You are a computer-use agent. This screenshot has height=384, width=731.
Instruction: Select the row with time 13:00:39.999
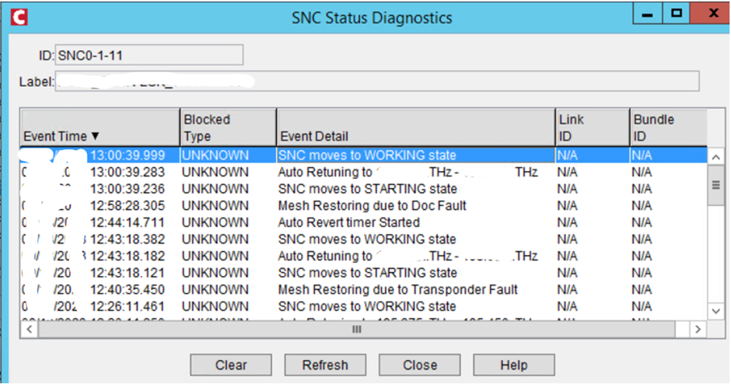364,155
